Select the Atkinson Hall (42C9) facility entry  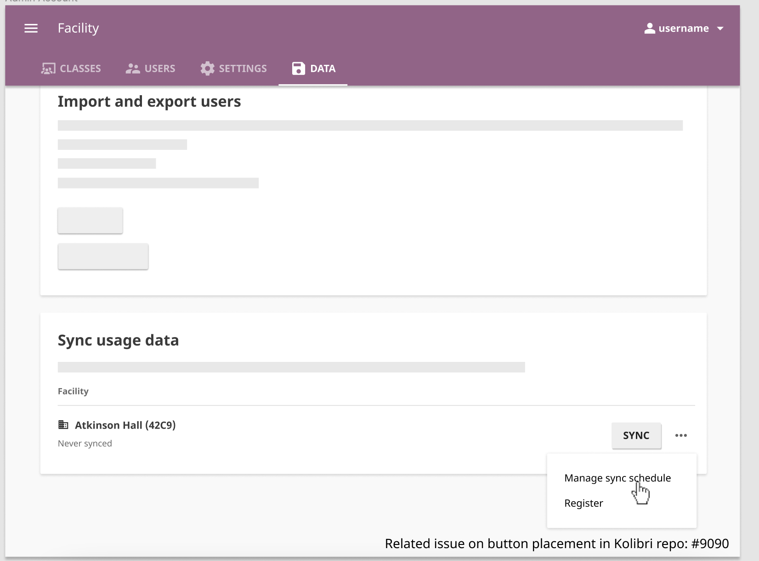(x=126, y=424)
